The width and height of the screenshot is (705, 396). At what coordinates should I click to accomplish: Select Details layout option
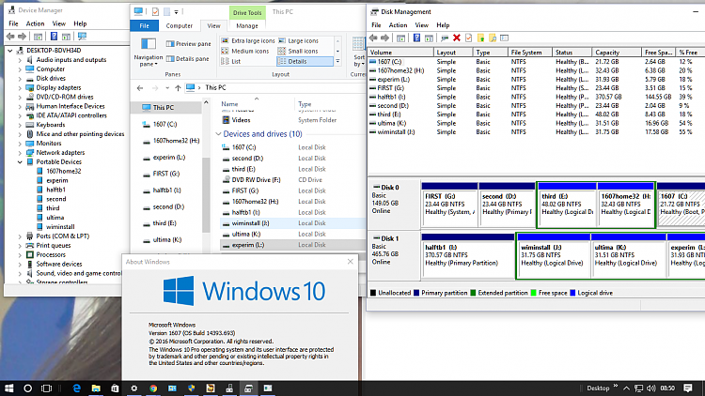pyautogui.click(x=305, y=62)
